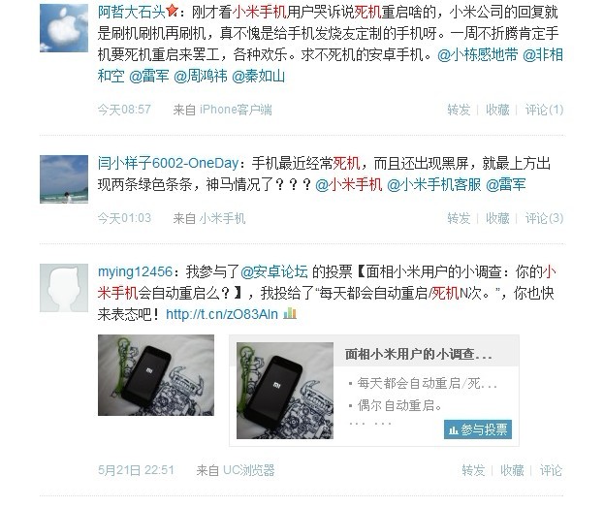Click the verified star badge beside 阿哲大石头

point(172,13)
